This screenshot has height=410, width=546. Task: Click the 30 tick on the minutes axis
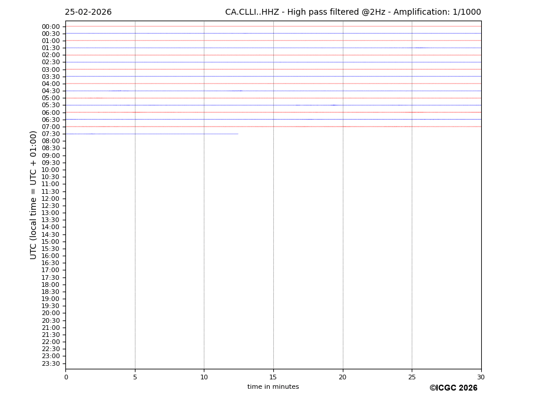pos(481,377)
